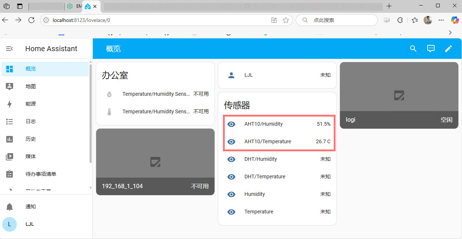Click the LJL person icon
This screenshot has height=239, width=462.
(x=231, y=75)
